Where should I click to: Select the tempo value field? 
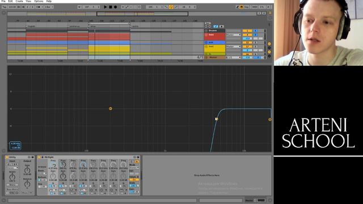click(x=12, y=7)
